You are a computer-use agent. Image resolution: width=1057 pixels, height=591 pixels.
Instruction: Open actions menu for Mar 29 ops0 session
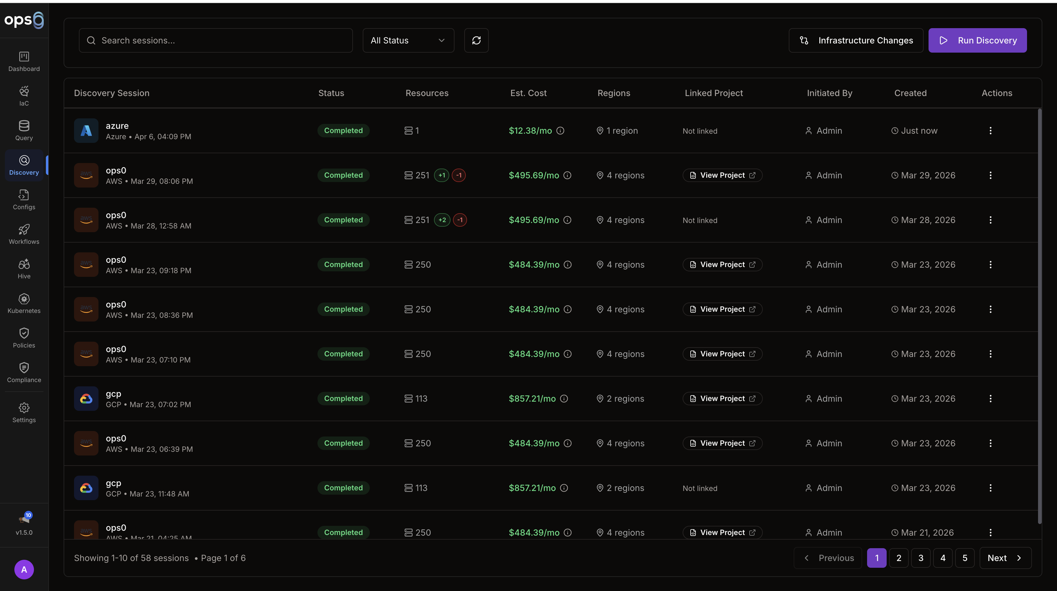coord(990,175)
